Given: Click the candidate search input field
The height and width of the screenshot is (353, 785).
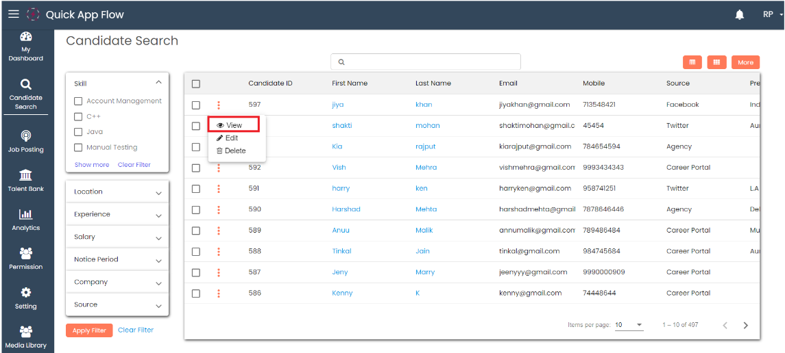Looking at the screenshot, I should pyautogui.click(x=426, y=62).
